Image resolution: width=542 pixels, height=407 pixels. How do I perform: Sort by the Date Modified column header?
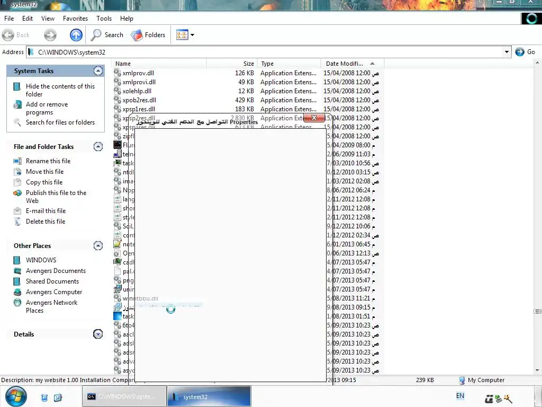(353, 64)
